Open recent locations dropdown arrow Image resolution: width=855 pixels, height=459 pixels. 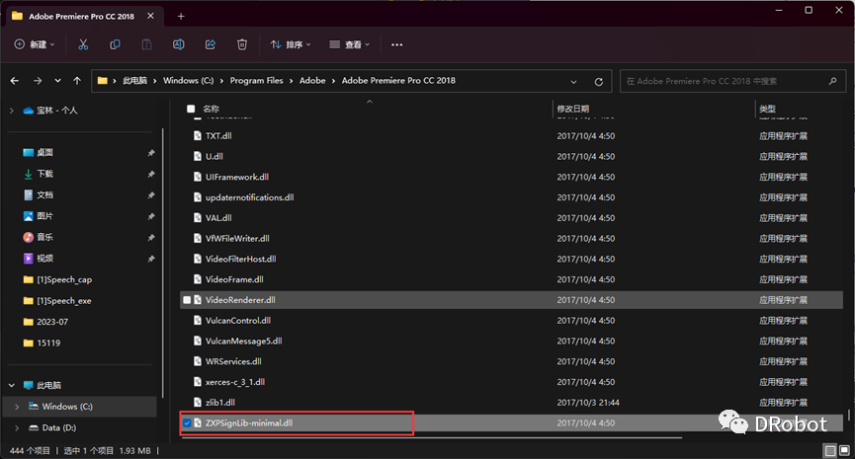(x=57, y=81)
